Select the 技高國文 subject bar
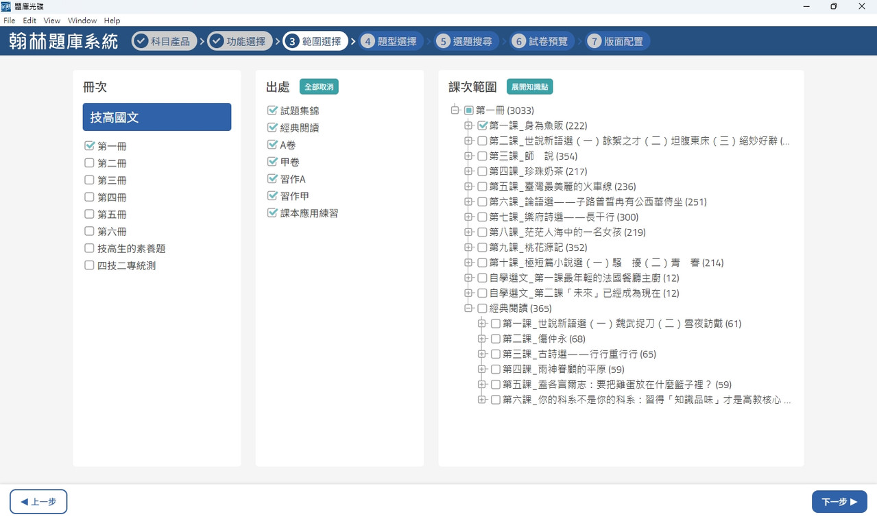The image size is (877, 519). pos(157,117)
